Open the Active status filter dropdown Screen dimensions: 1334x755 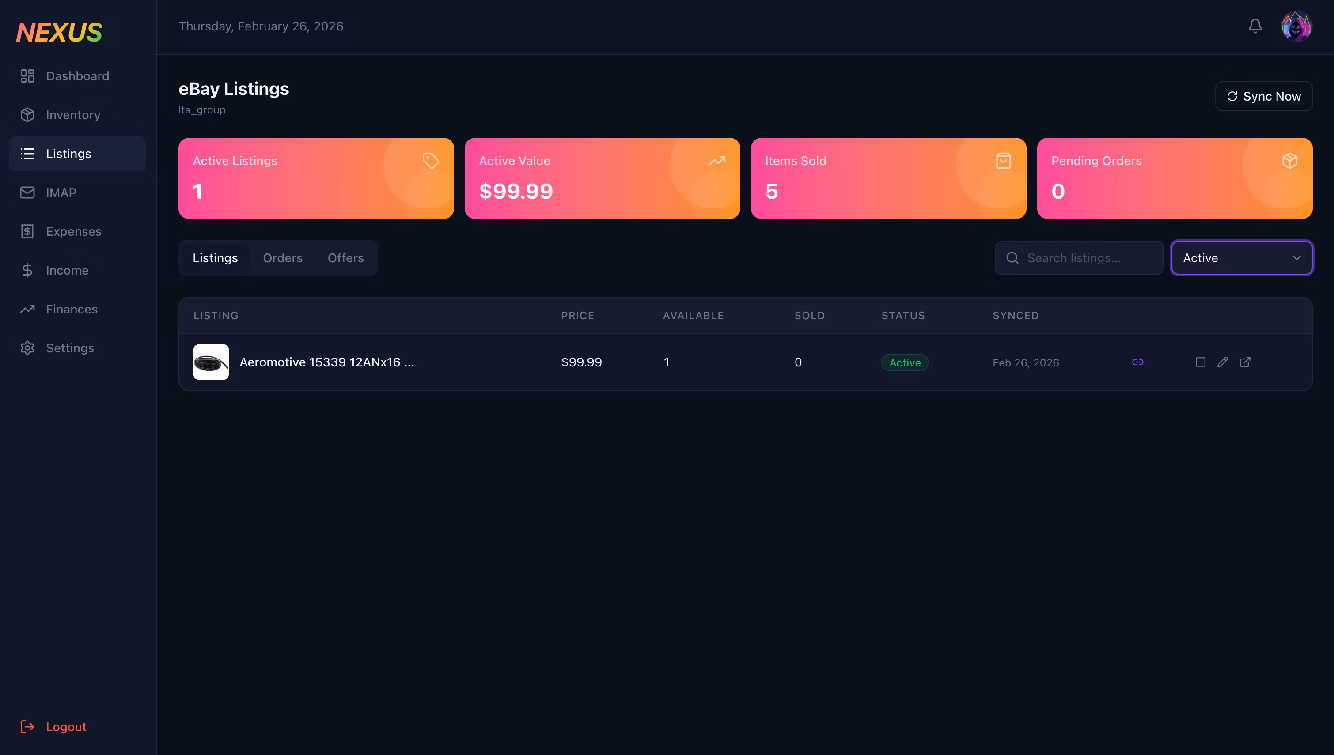click(x=1242, y=258)
